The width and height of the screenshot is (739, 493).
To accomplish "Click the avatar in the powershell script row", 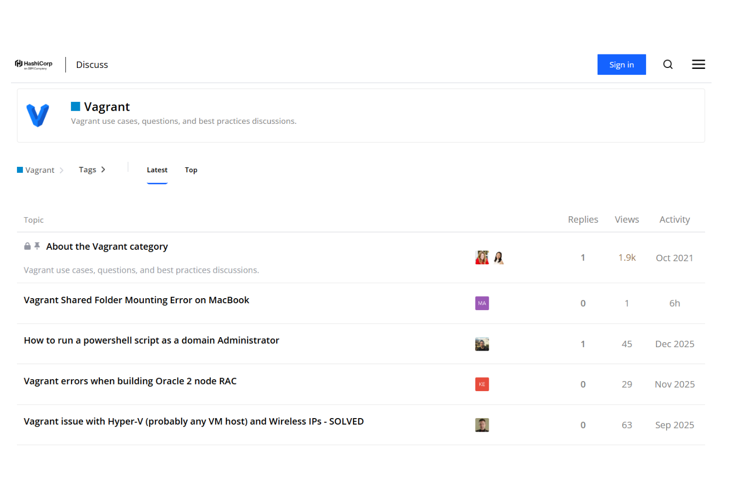I will tap(482, 344).
